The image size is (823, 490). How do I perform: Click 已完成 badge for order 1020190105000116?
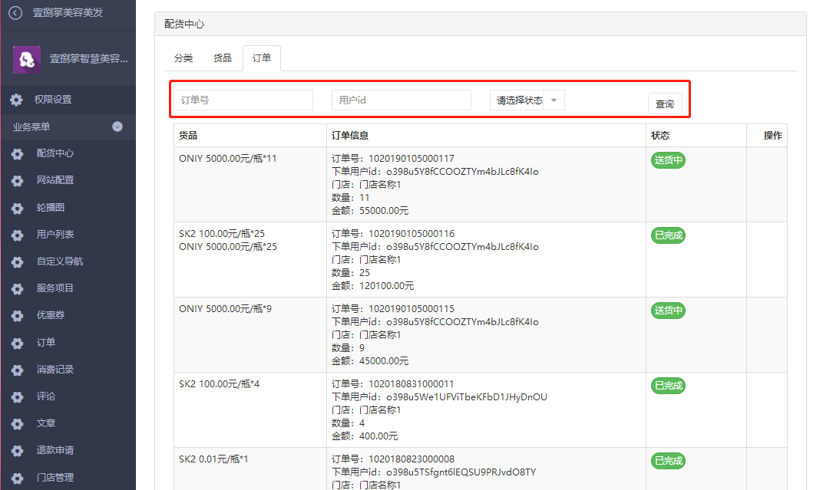point(668,235)
